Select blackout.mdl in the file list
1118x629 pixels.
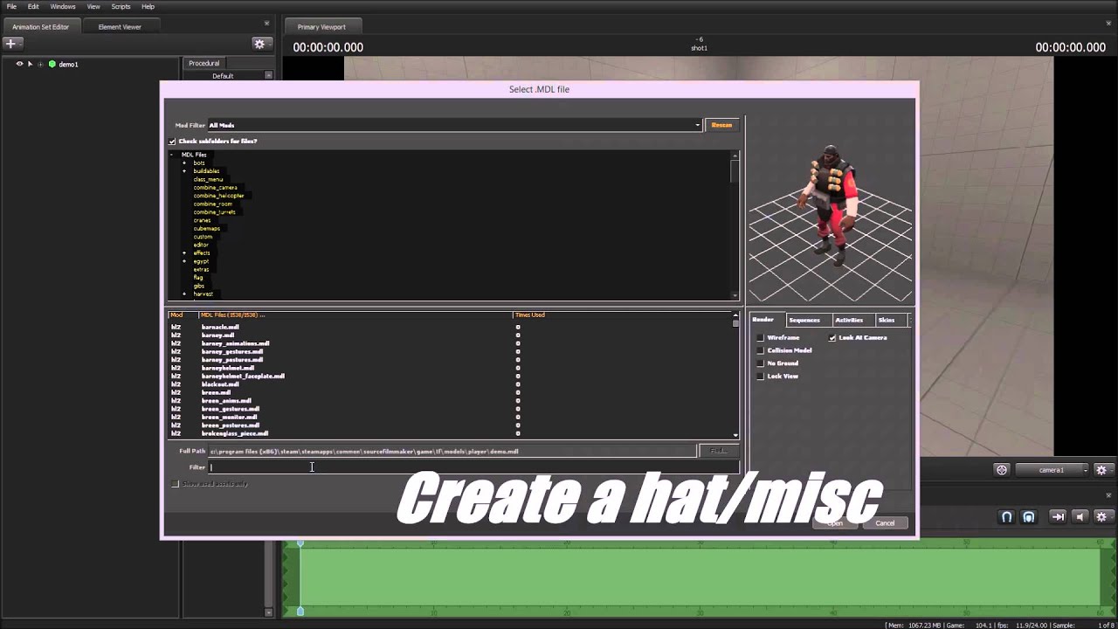tap(220, 384)
